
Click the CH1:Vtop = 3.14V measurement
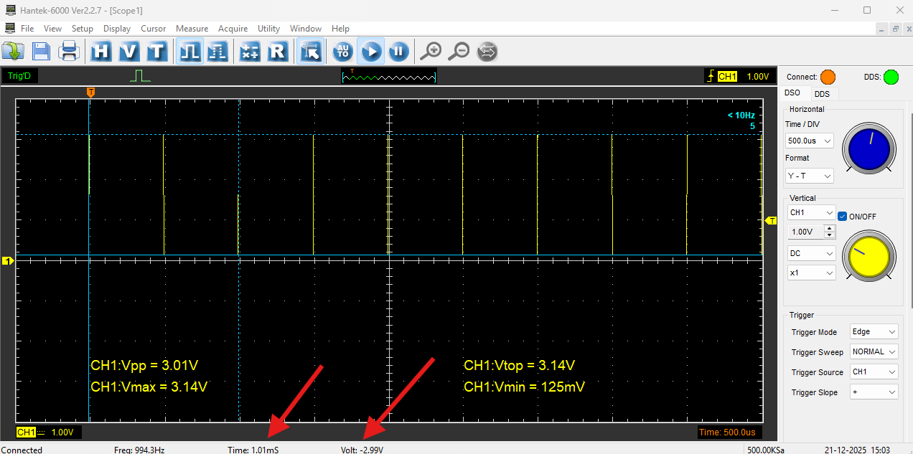click(520, 366)
